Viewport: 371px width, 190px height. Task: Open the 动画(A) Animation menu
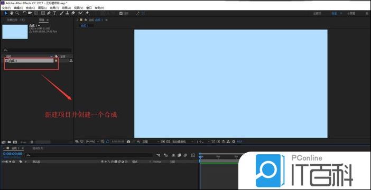[66, 8]
